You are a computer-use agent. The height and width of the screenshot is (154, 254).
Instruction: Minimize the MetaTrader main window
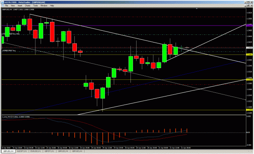(x=245, y=2)
